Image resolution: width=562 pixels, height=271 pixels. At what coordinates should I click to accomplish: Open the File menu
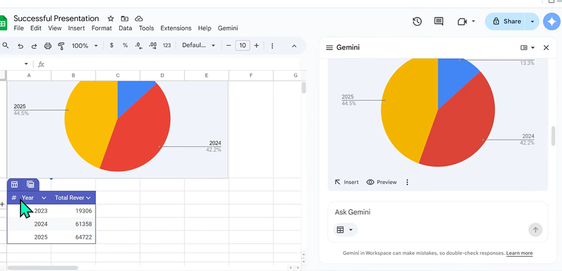[18, 28]
